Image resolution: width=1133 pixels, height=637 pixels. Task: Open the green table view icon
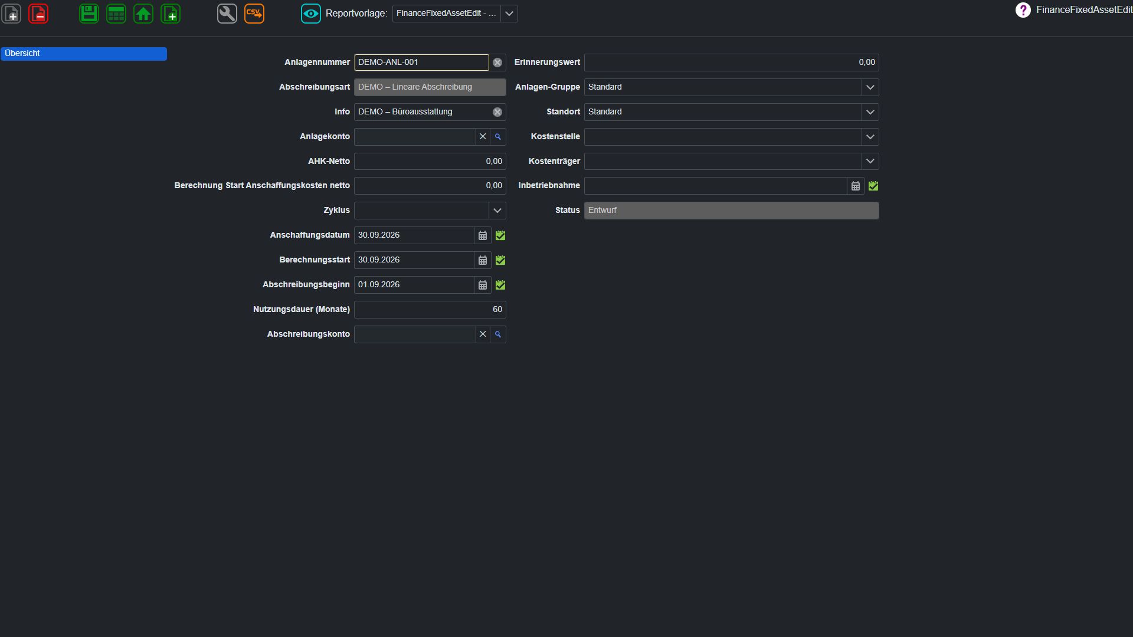tap(116, 14)
